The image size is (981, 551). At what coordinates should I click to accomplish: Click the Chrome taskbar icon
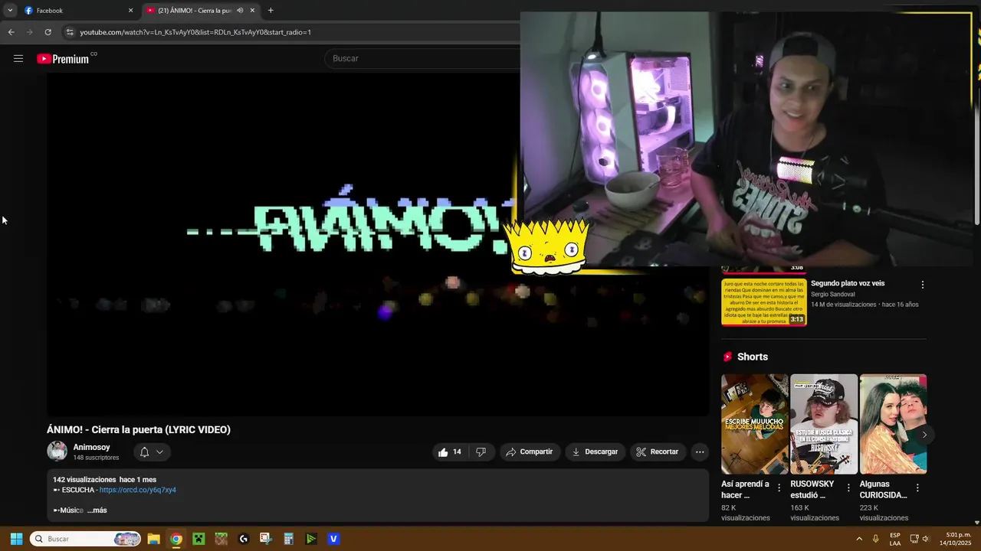(x=176, y=539)
